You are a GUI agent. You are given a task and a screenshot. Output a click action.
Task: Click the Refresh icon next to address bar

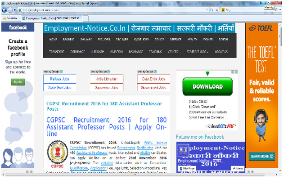pos(212,10)
